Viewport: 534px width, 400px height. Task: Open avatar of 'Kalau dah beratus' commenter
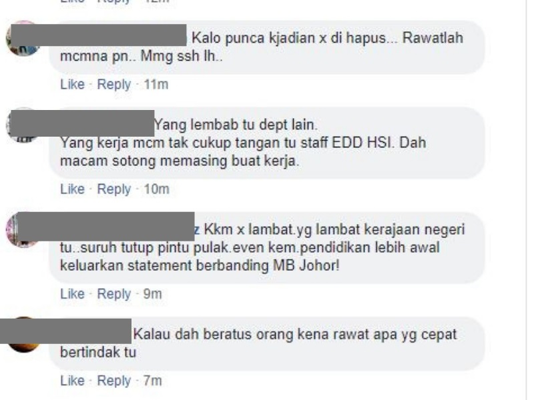(23, 335)
